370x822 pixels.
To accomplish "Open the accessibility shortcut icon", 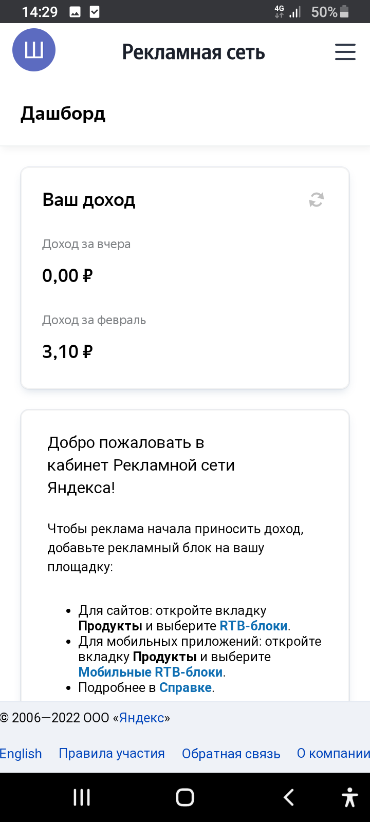I will click(x=350, y=797).
